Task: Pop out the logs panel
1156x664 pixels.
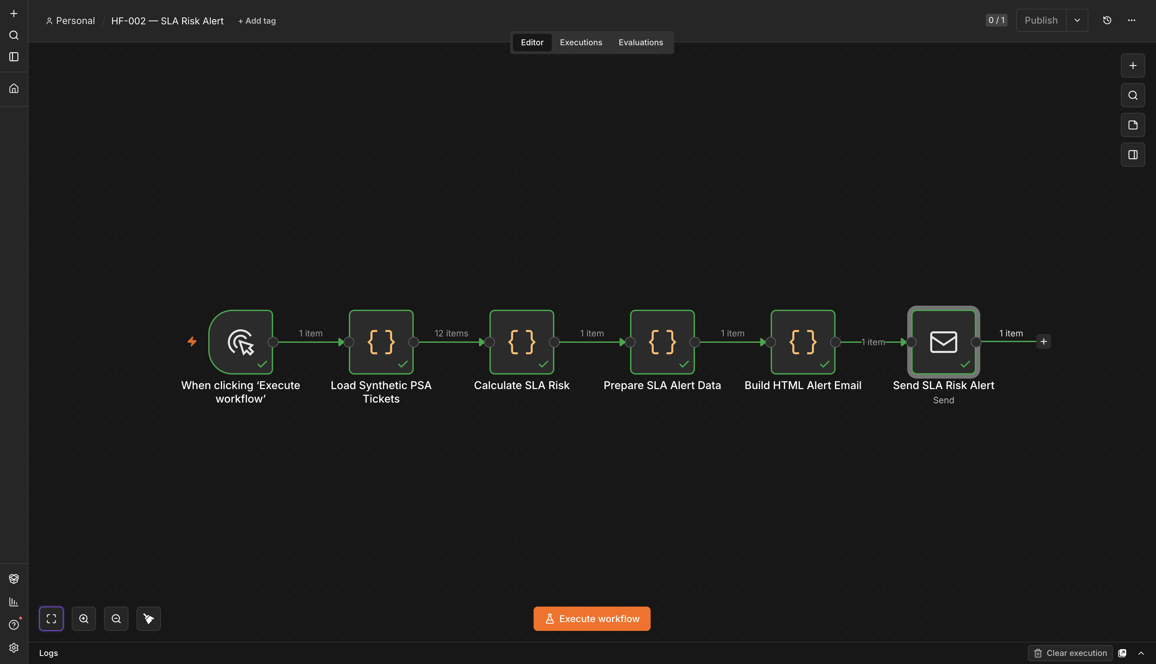Action: [x=1122, y=653]
